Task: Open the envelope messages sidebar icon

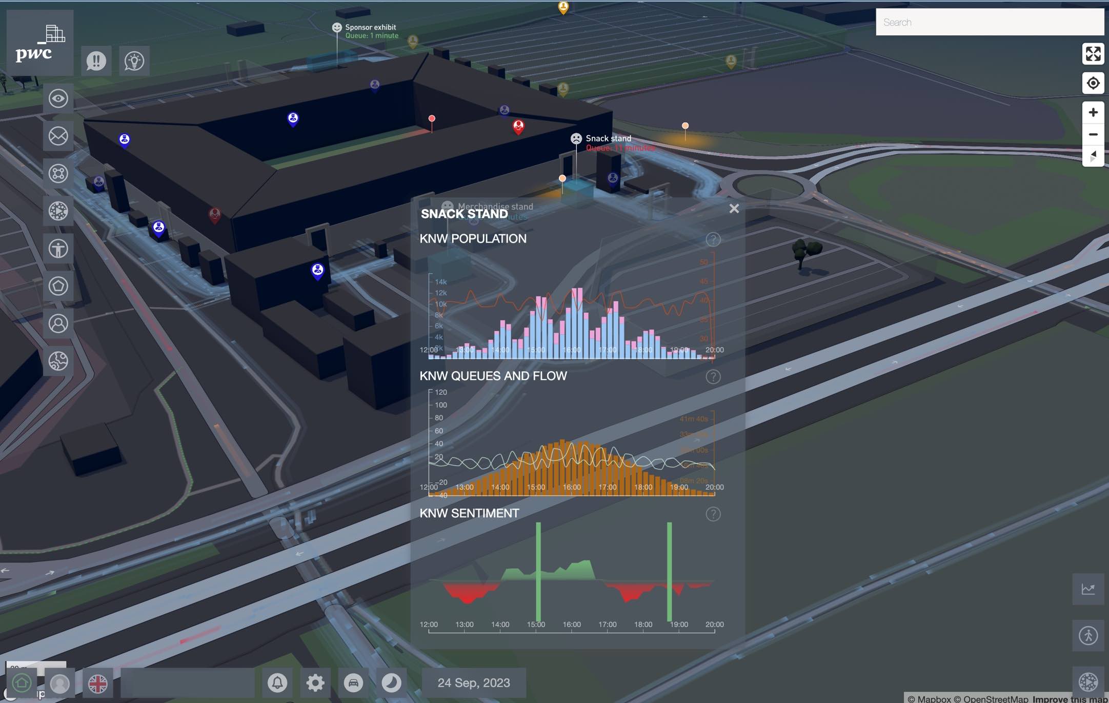Action: 58,136
